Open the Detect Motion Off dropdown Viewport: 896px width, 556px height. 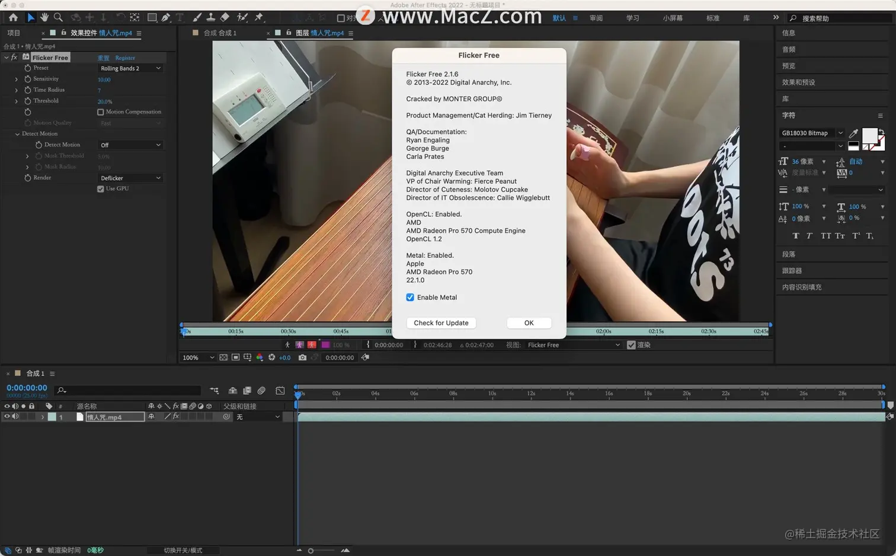click(130, 145)
